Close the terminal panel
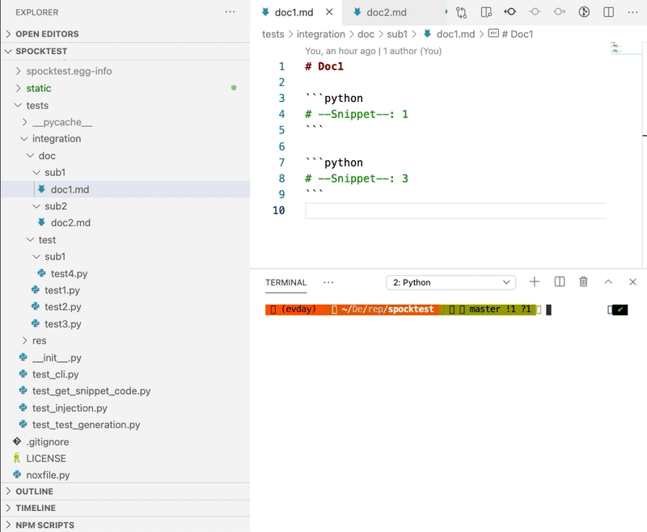The image size is (647, 532). tap(632, 281)
